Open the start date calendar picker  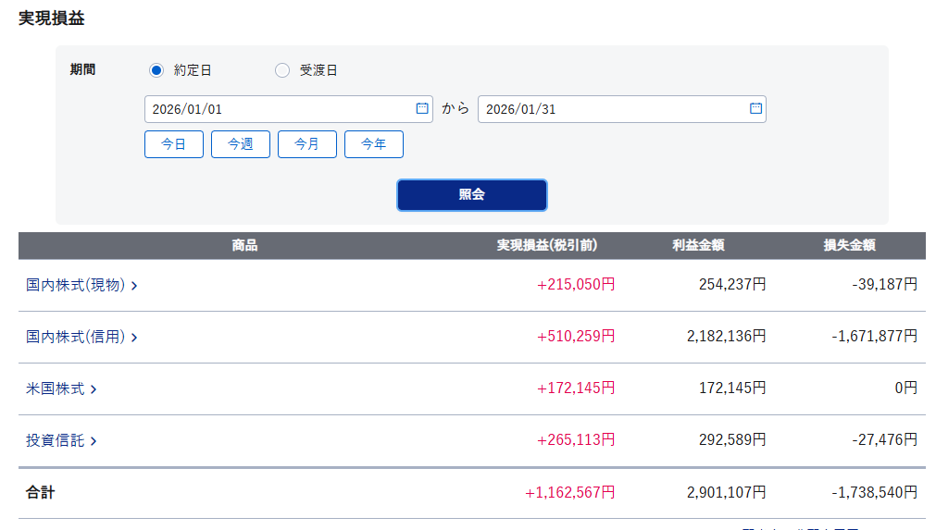click(x=422, y=109)
